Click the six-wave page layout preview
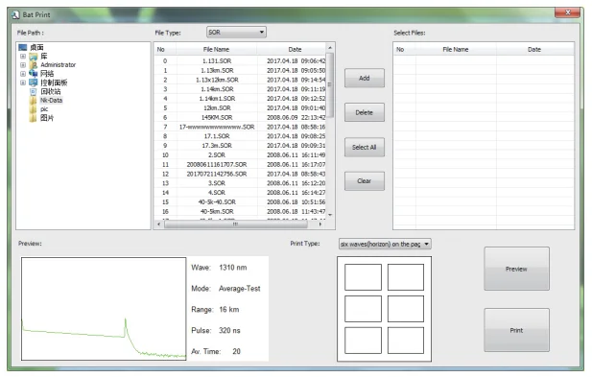This screenshot has height=377, width=592. (385, 309)
